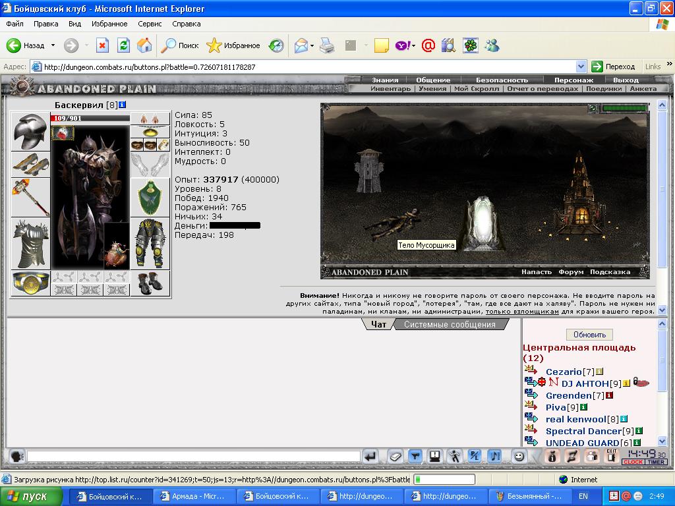Open the Правка menu
Screen dimensions: 675x506
pos(45,24)
